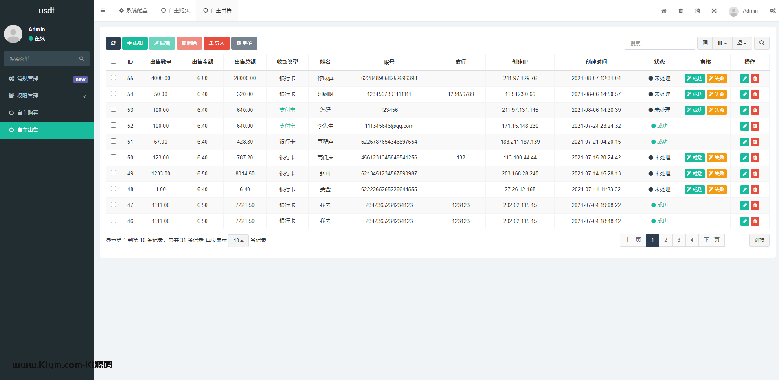Click the refresh icon button in toolbar
This screenshot has width=779, height=380.
tap(113, 43)
